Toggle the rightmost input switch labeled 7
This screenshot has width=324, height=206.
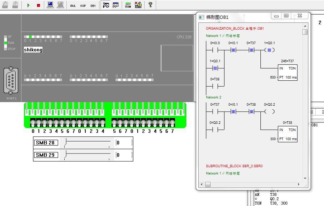click(x=173, y=122)
